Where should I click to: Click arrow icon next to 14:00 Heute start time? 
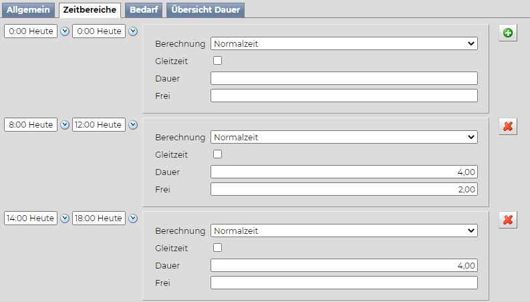pos(65,218)
